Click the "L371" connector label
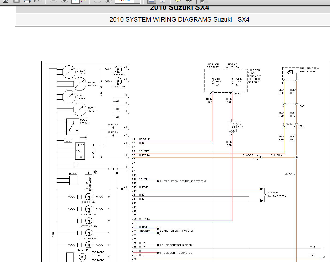The height and width of the screenshot is (262, 330). pyautogui.click(x=301, y=126)
